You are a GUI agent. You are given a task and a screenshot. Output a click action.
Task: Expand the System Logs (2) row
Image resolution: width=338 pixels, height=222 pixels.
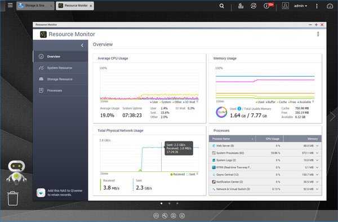point(317,161)
